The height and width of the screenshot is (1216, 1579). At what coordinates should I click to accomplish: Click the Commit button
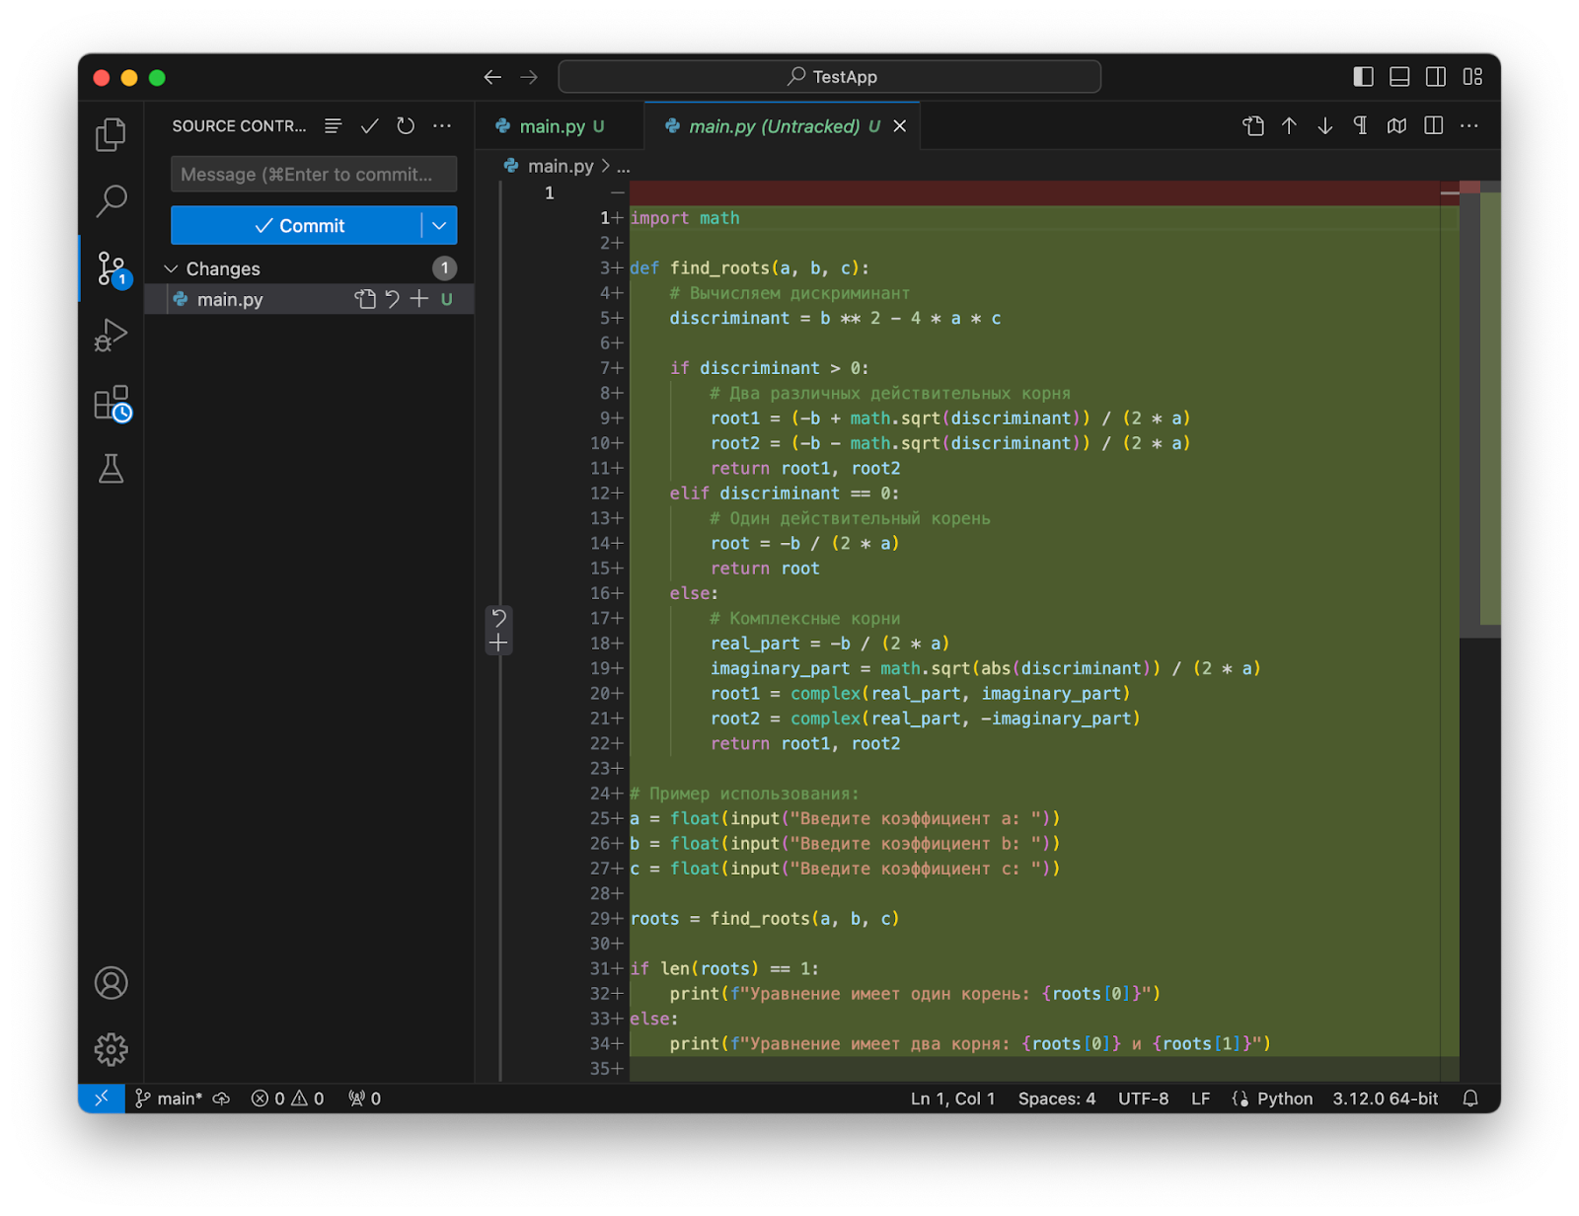(x=296, y=225)
